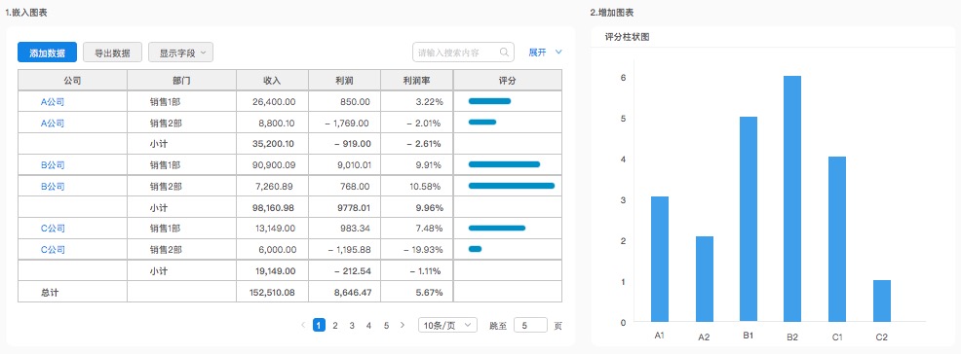
Task: Click the rating bar for B公司 销售2部
Action: coord(511,186)
